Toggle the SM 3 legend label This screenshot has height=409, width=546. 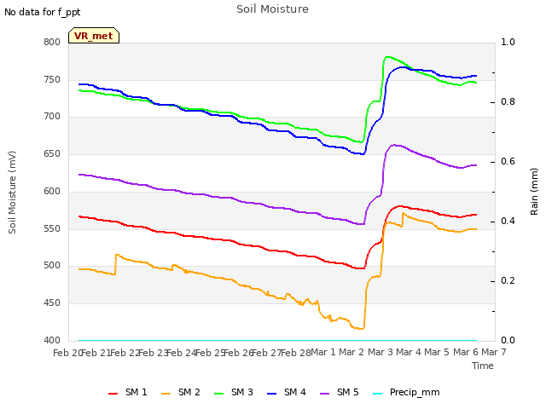[242, 392]
